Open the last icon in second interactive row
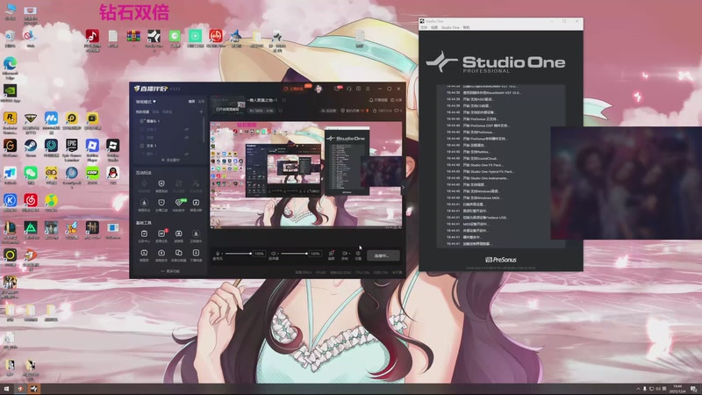 coord(196,205)
